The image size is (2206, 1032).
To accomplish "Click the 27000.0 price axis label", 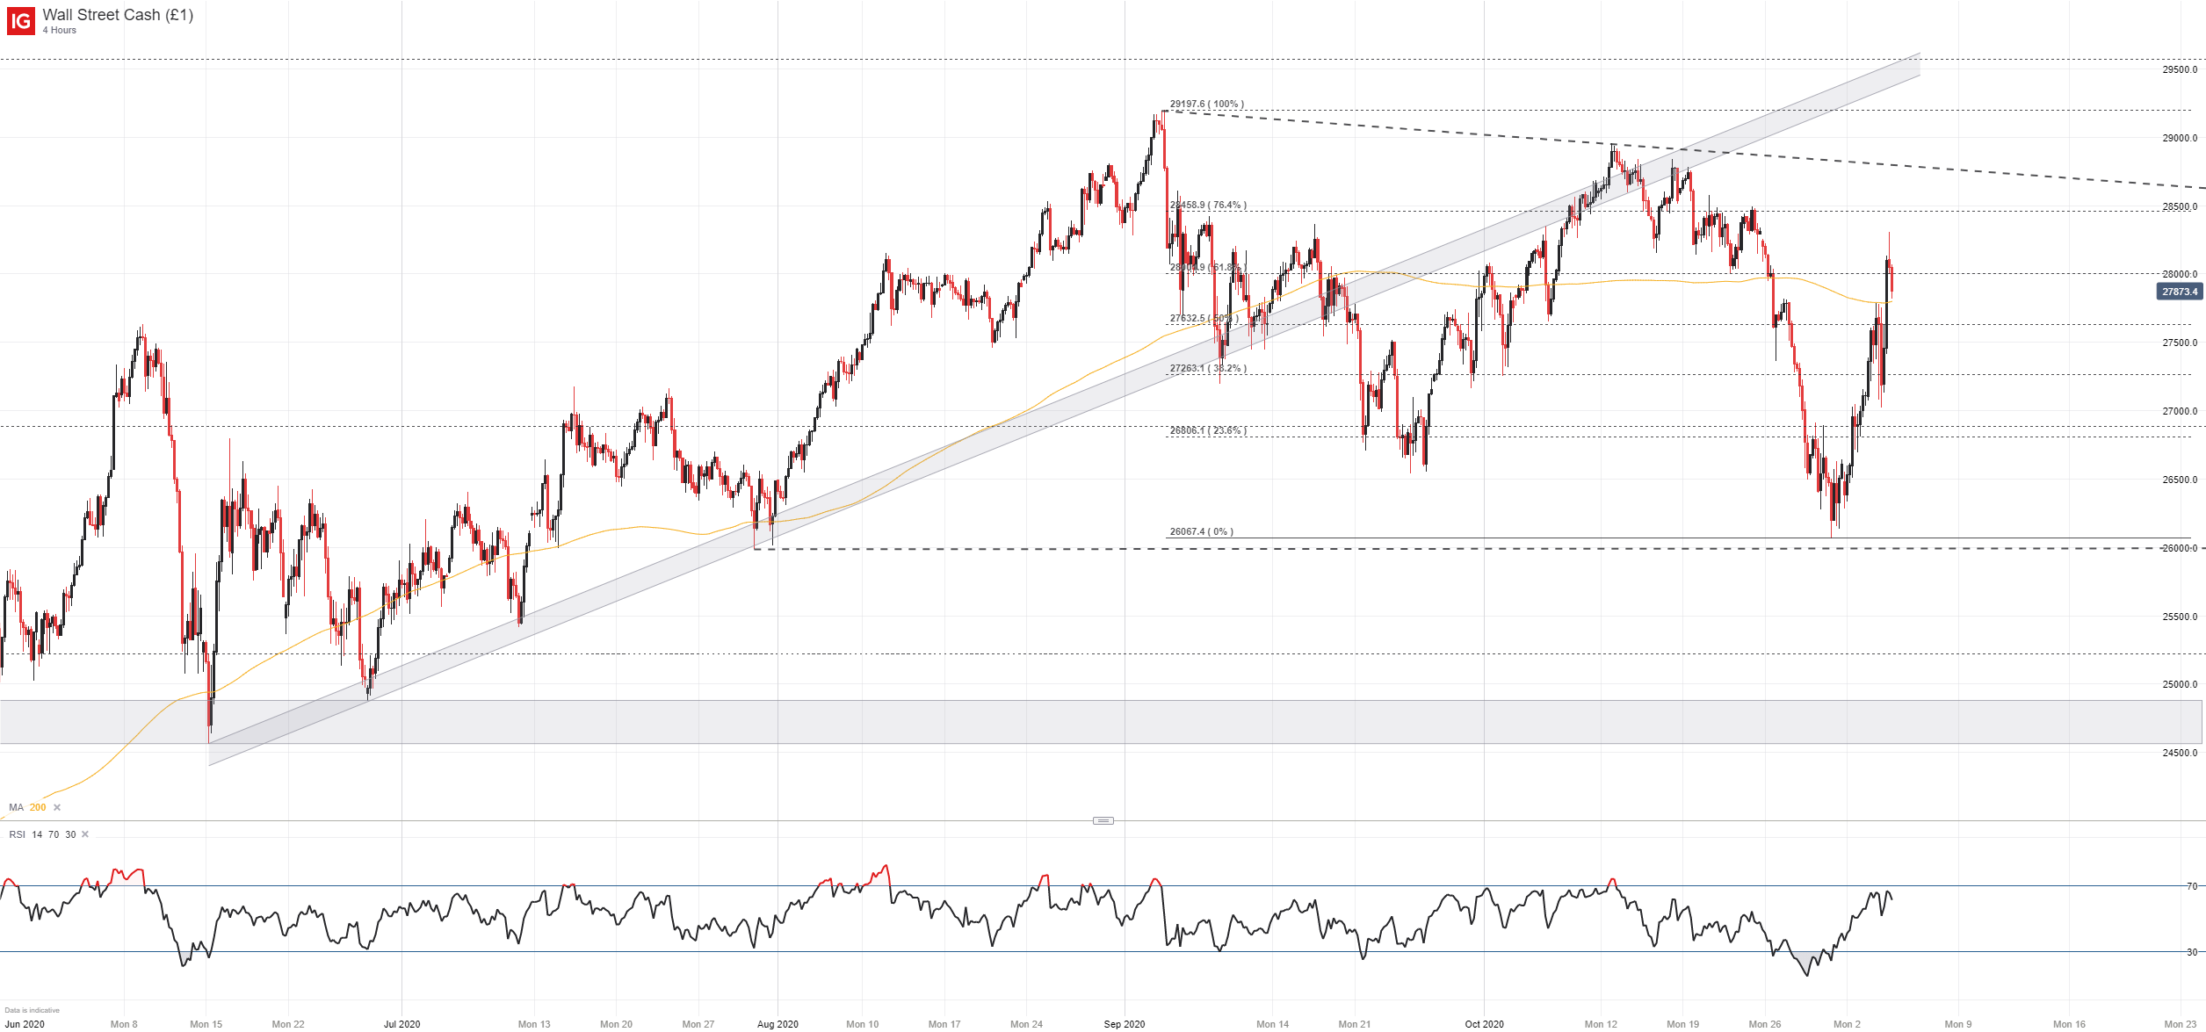I will pos(2180,411).
